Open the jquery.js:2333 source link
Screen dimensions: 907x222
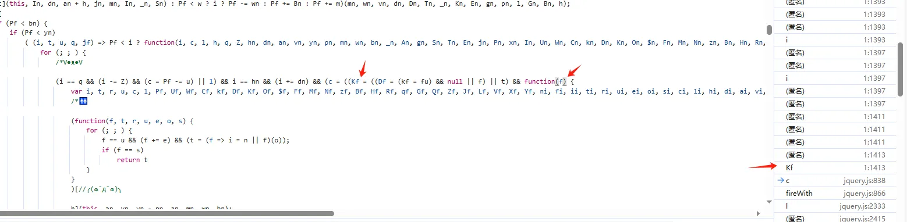click(x=862, y=206)
